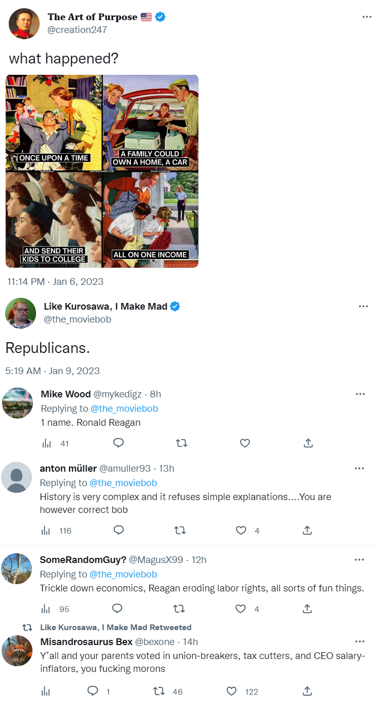Open the @creation247 profile handle
The image size is (374, 707).
point(77,29)
